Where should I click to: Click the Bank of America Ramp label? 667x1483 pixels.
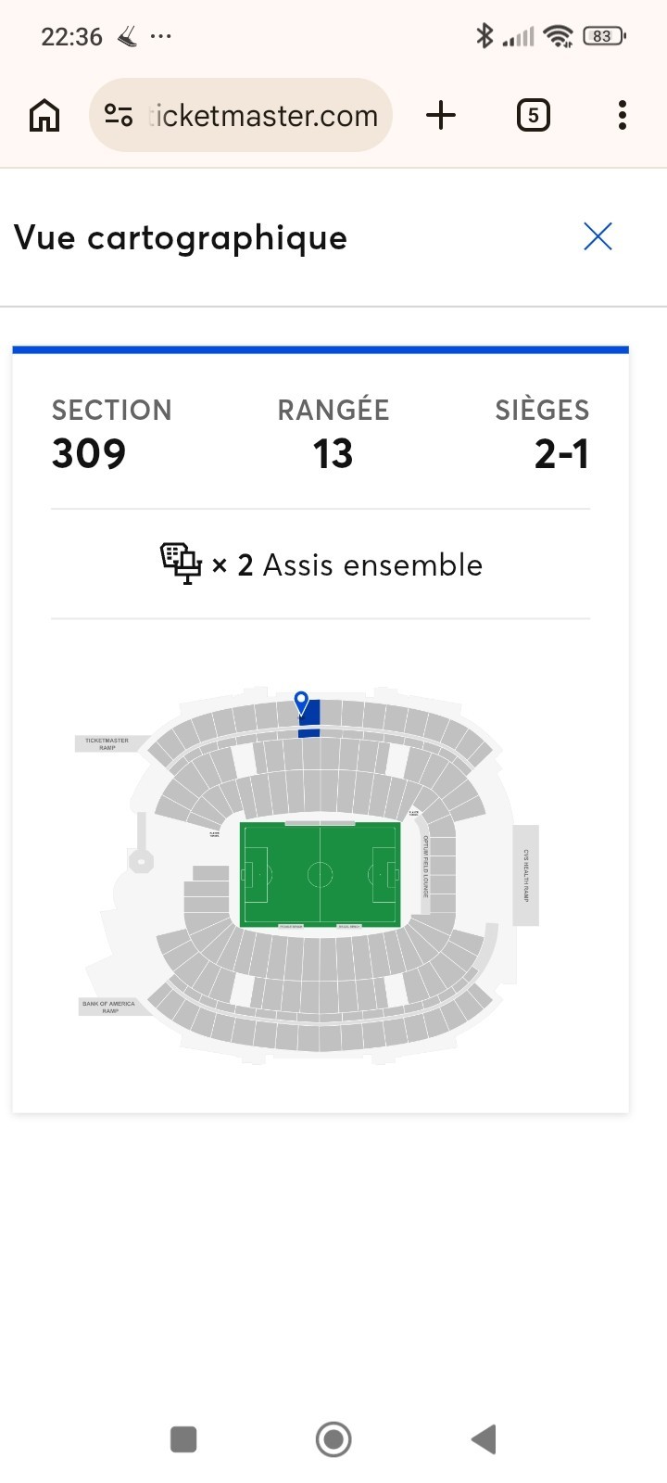[108, 1007]
